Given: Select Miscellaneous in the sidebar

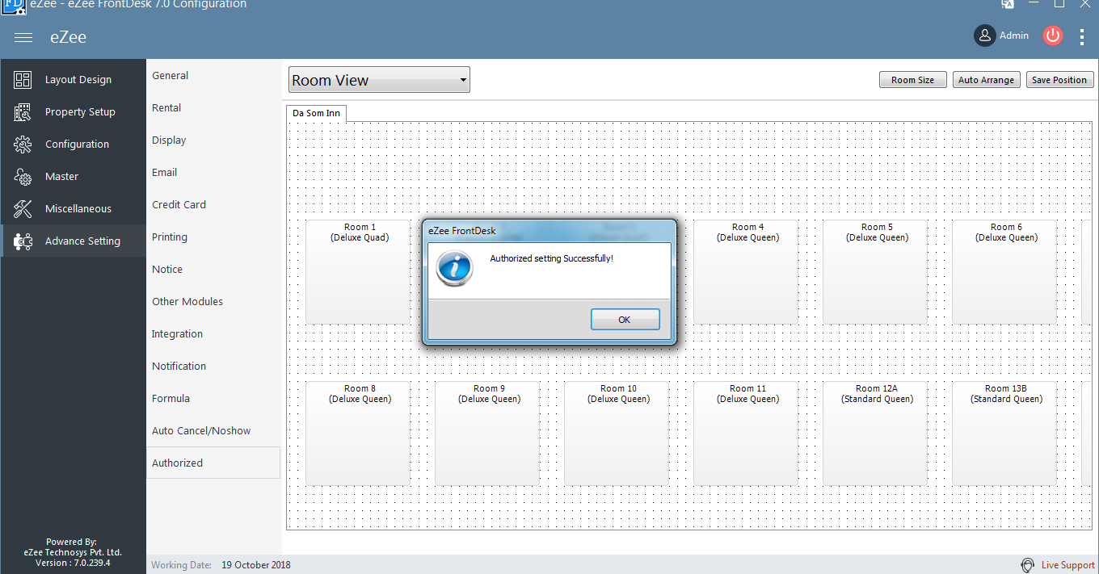Looking at the screenshot, I should (x=74, y=208).
